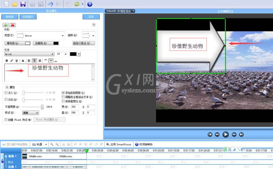Zoom in on the timeline
The image size is (273, 169).
click(x=52, y=144)
